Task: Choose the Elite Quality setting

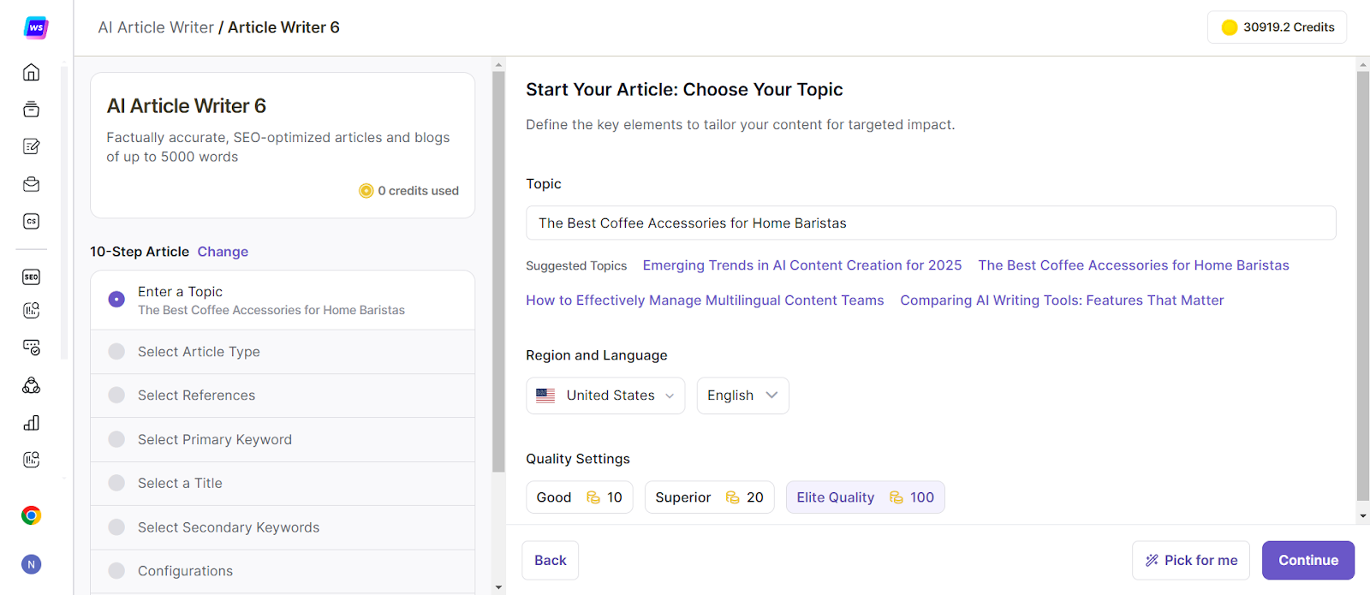Action: tap(865, 497)
